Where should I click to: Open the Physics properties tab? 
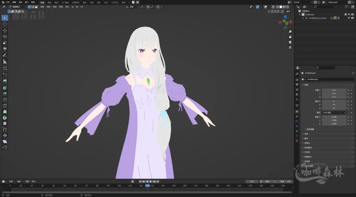(297, 126)
